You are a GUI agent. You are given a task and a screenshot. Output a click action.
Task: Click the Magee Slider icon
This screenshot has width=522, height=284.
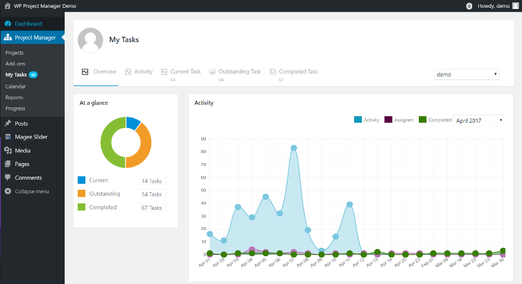click(8, 137)
